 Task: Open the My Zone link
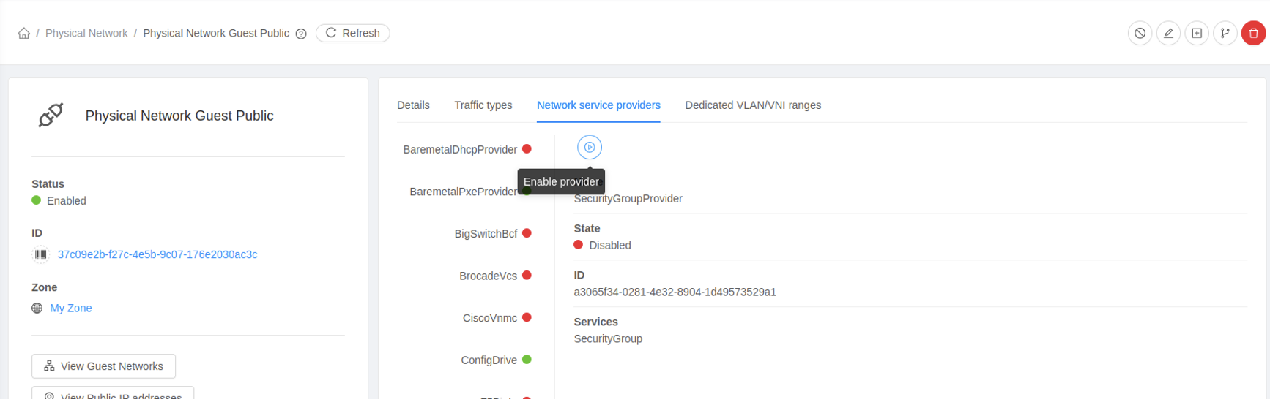pos(71,309)
